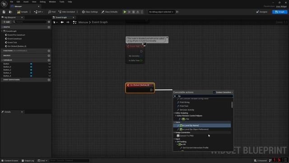This screenshot has width=289, height=163.
Task: Add event dispatcher with plus icon
Action: tap(49, 80)
